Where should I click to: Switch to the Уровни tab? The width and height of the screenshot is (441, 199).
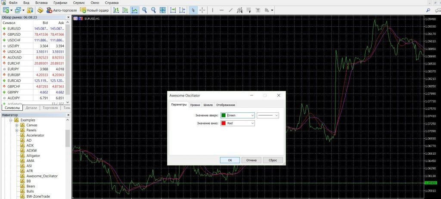(195, 105)
